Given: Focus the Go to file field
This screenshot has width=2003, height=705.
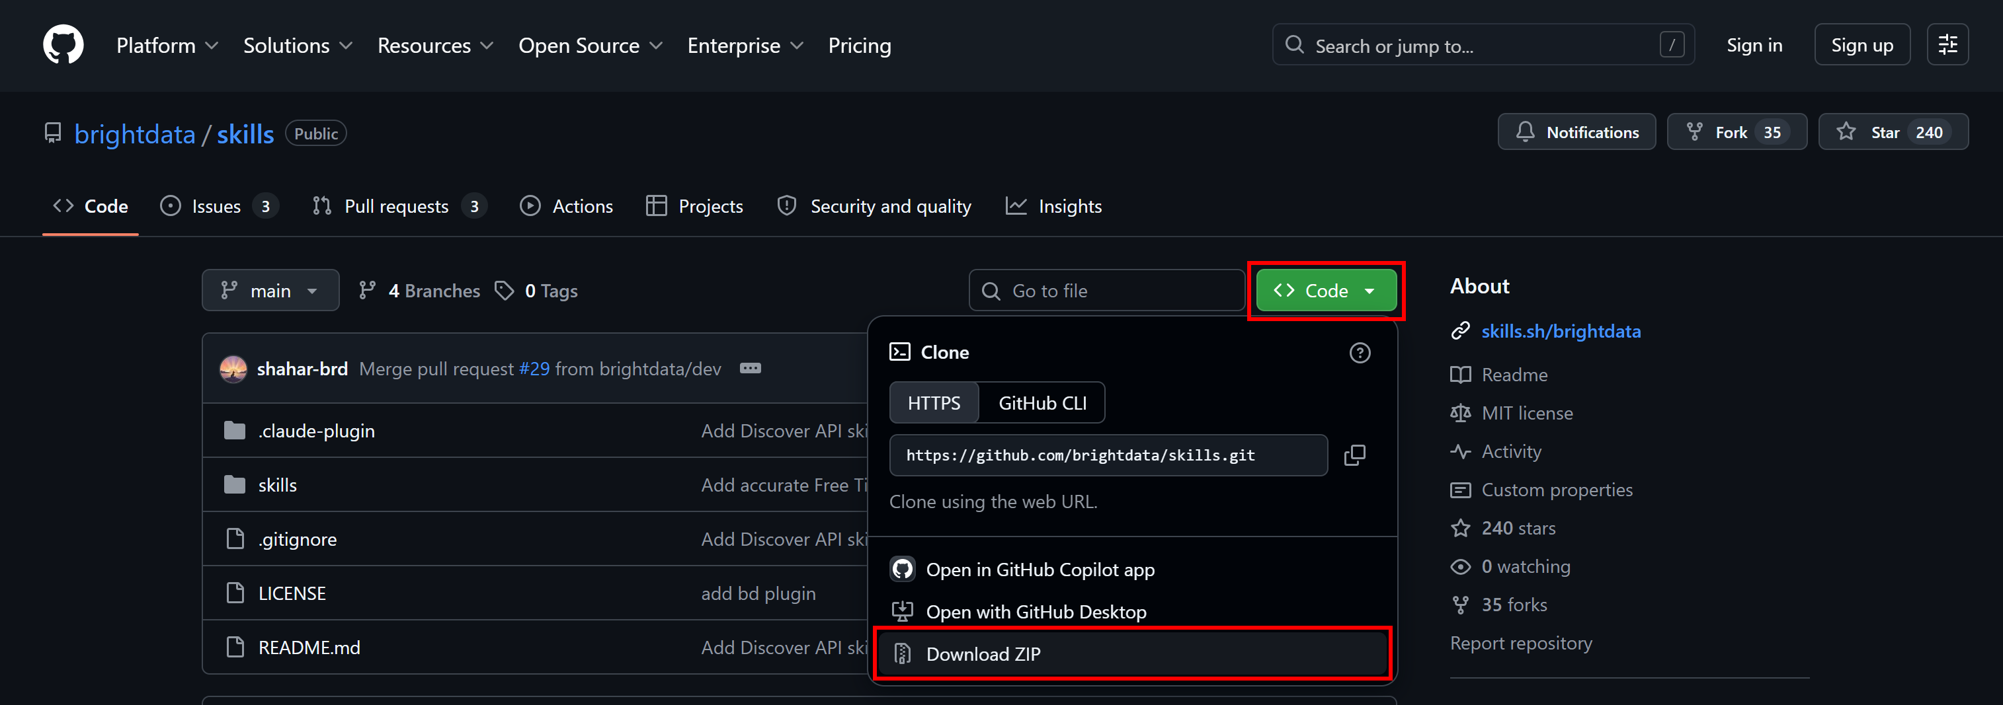Looking at the screenshot, I should 1106,291.
